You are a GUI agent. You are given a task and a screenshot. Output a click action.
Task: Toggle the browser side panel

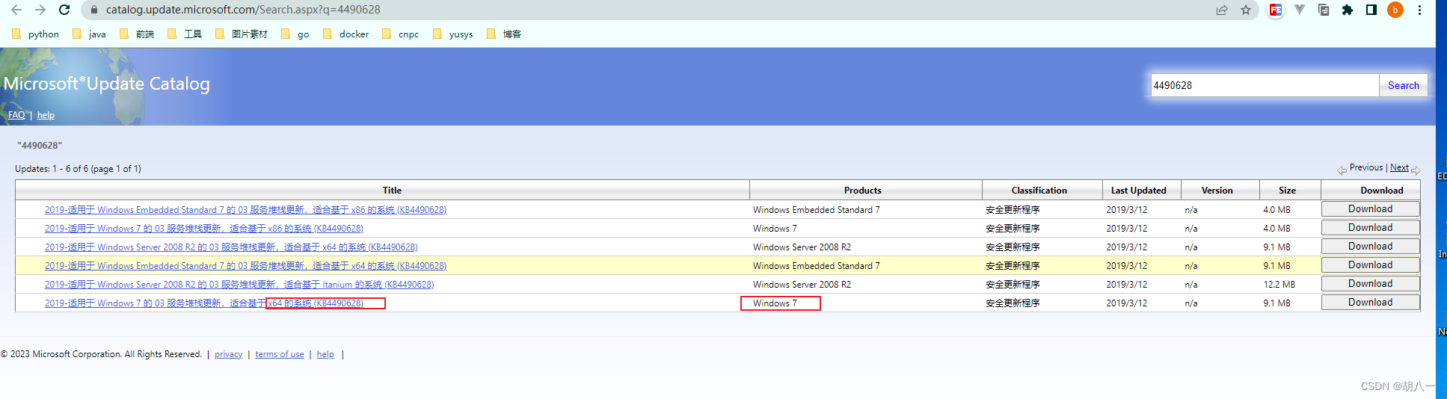(x=1371, y=10)
